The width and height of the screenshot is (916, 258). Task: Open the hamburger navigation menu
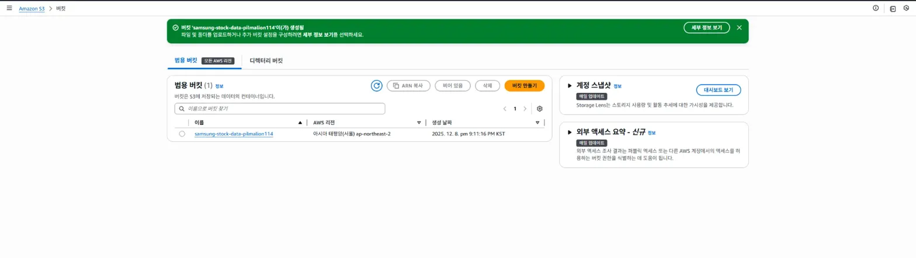(x=9, y=8)
